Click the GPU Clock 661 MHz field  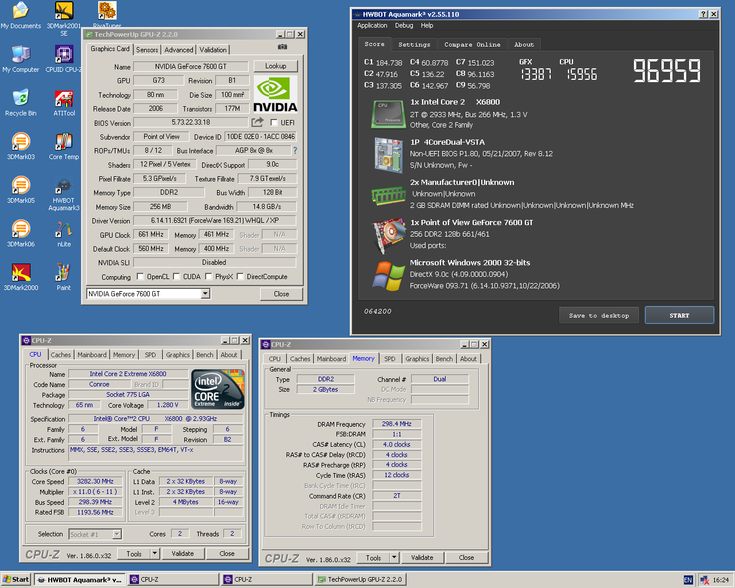[x=152, y=234]
